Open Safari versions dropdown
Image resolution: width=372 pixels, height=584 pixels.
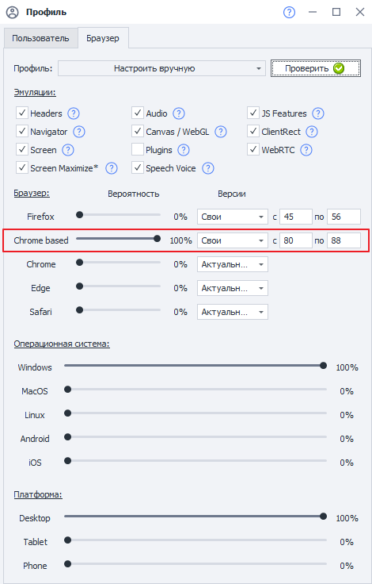point(233,312)
